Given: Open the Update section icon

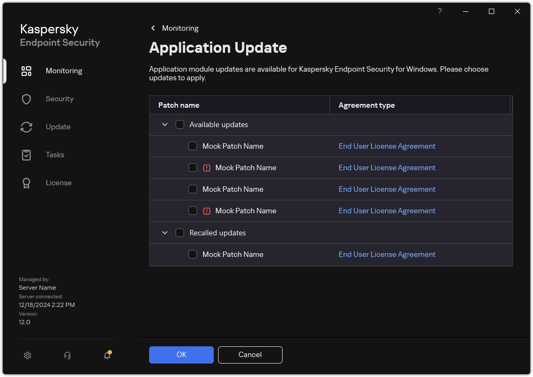Looking at the screenshot, I should [26, 127].
